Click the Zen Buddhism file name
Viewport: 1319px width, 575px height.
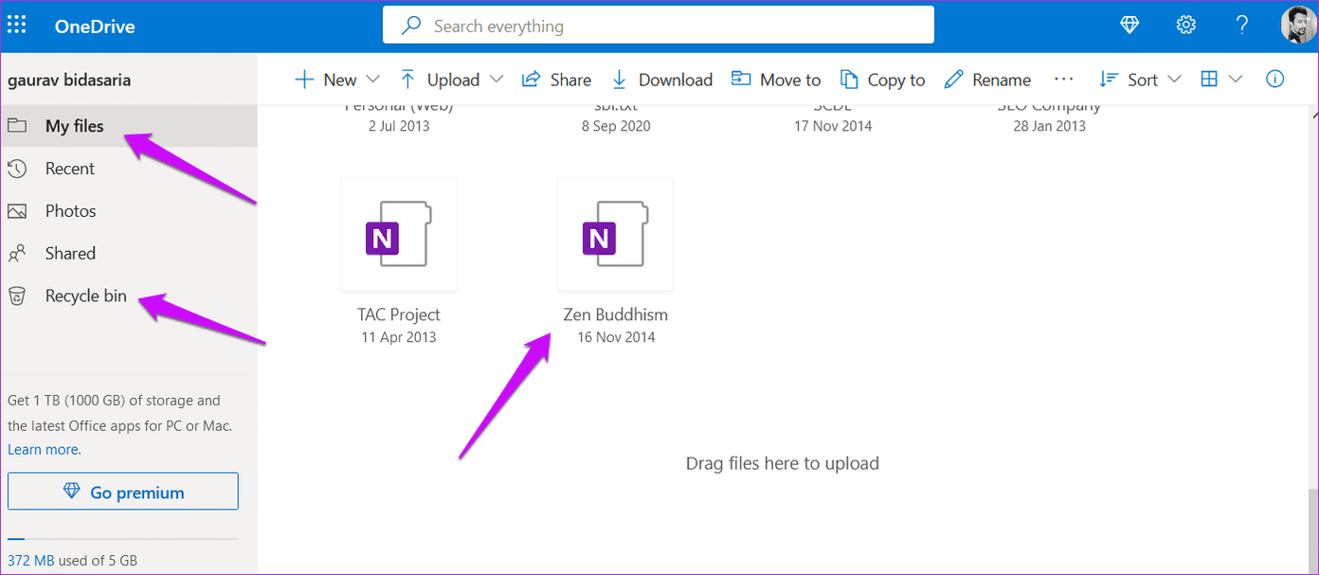pos(616,314)
